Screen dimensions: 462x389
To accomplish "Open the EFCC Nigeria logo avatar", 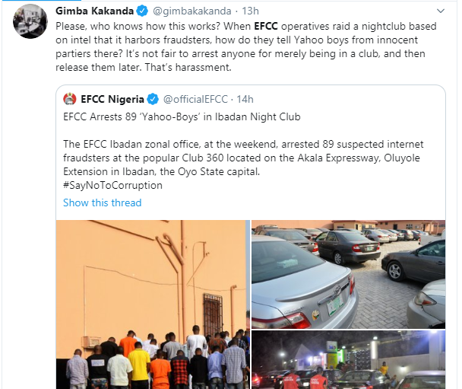I will 70,99.
